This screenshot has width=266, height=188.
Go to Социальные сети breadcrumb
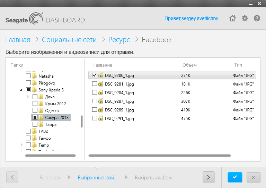pyautogui.click(x=69, y=40)
